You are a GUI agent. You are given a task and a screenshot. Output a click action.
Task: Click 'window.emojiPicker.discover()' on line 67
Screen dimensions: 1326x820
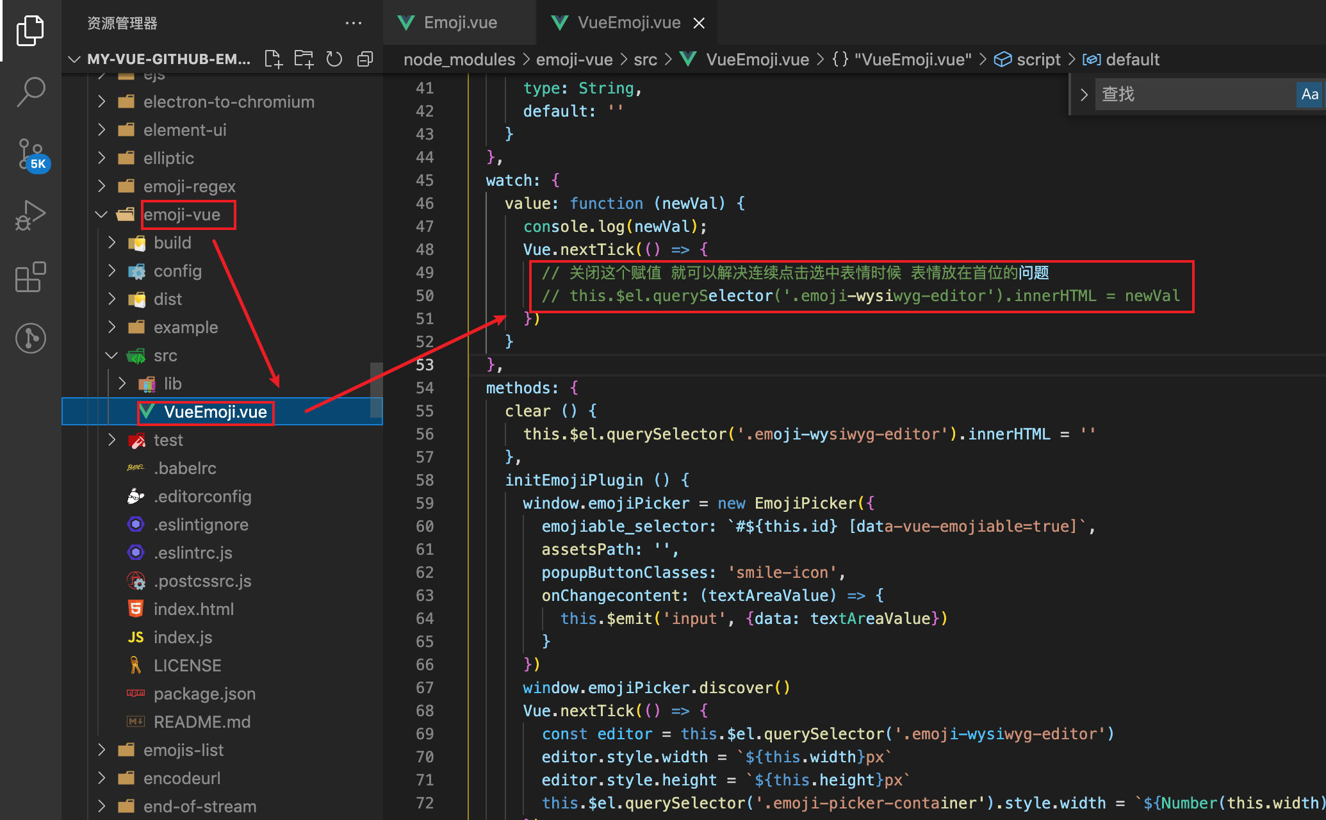(657, 688)
